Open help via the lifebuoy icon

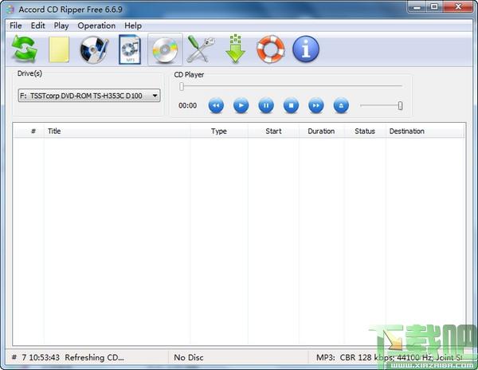pos(270,50)
